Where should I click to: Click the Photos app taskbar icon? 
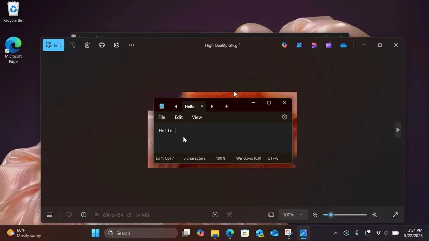[304, 233]
